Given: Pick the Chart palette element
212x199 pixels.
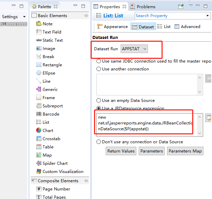Looking at the screenshot, I should (x=45, y=131).
